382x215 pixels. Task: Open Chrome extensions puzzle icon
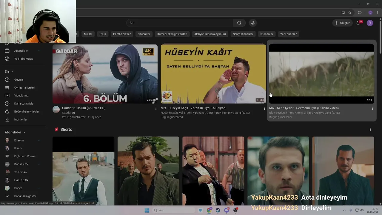360,13
